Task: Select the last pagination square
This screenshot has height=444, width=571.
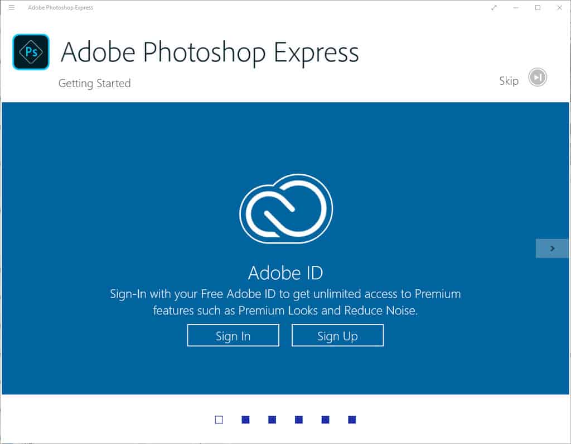Action: click(352, 419)
